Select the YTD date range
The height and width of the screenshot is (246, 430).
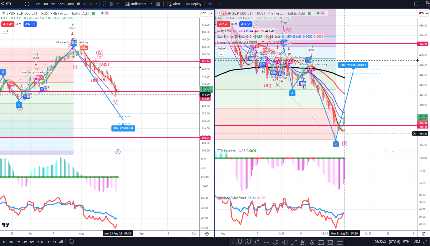[x=40, y=242]
